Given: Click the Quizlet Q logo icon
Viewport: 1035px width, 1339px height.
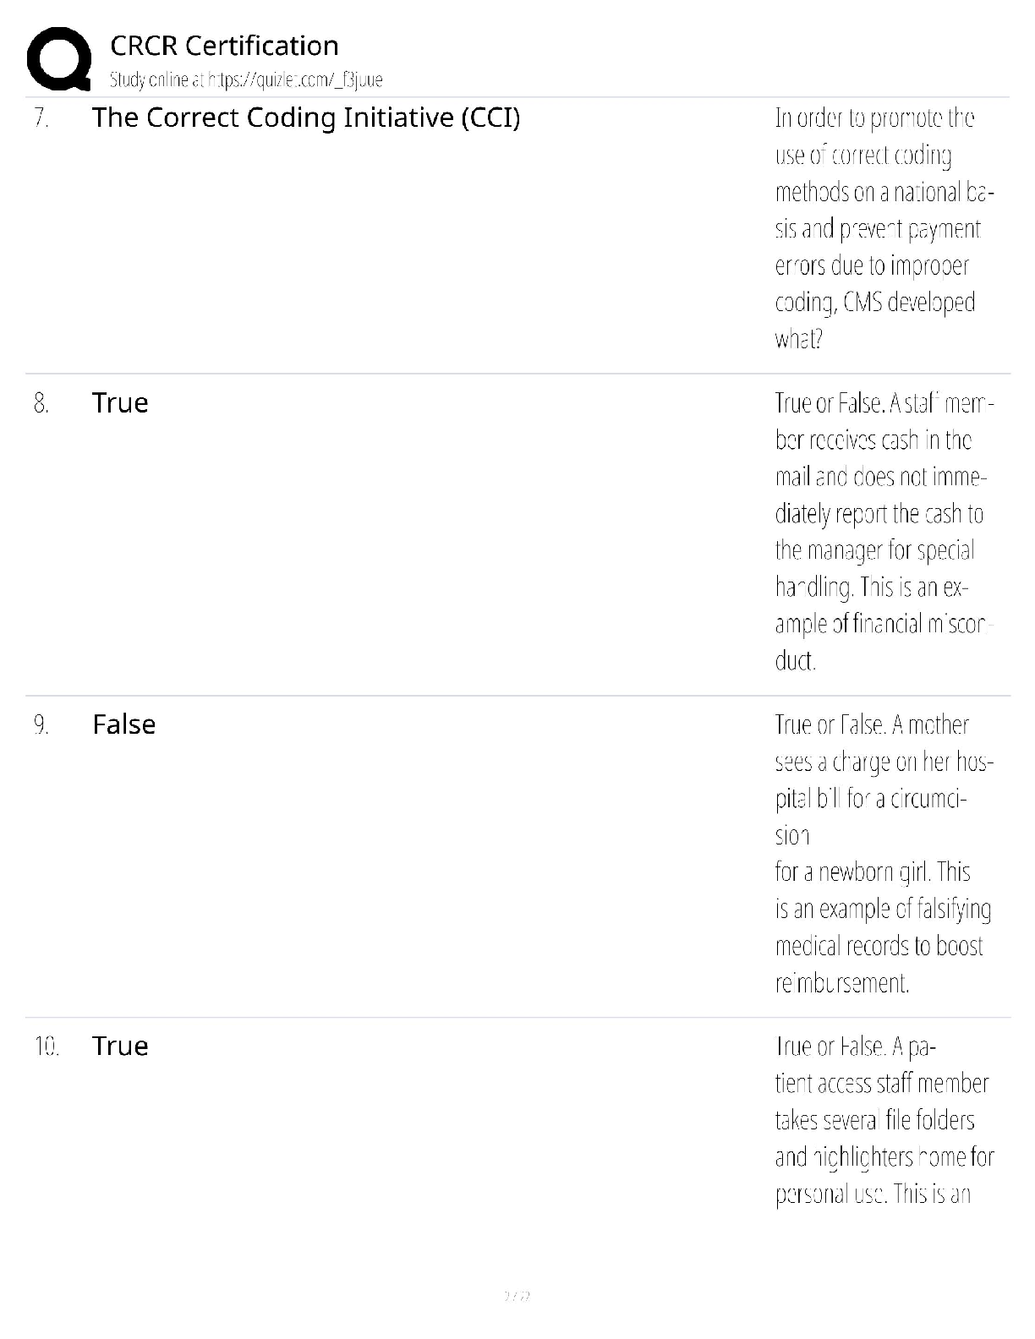Looking at the screenshot, I should point(58,58).
